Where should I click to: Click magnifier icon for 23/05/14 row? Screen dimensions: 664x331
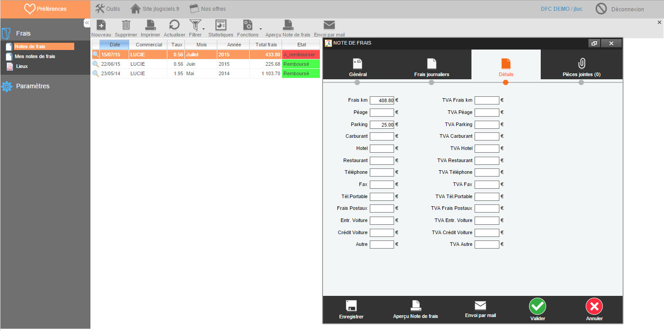coord(95,73)
